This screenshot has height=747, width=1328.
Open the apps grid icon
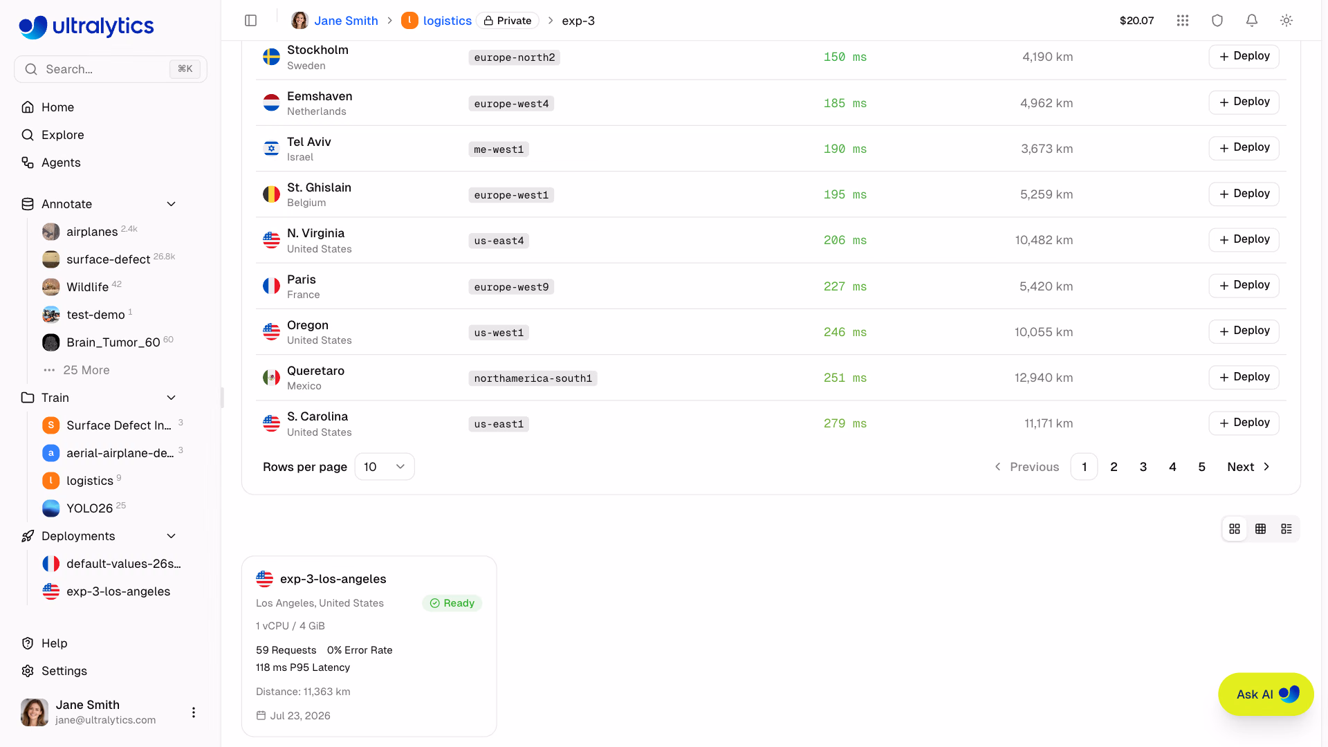point(1183,21)
